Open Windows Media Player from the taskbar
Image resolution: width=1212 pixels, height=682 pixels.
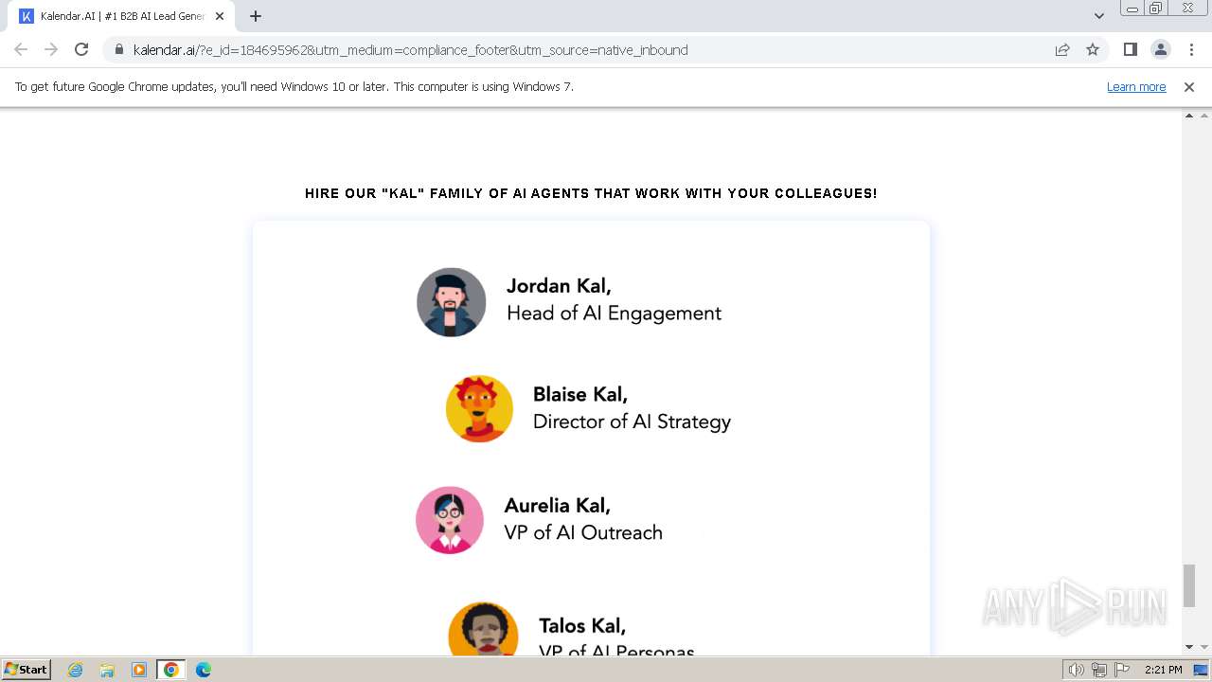tap(139, 670)
